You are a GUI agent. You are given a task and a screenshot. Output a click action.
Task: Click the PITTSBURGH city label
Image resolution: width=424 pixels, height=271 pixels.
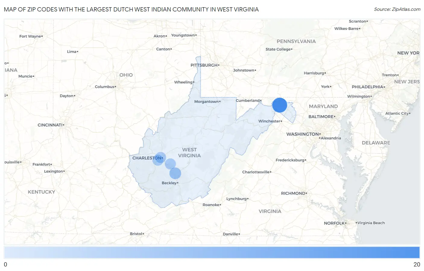tap(204, 65)
